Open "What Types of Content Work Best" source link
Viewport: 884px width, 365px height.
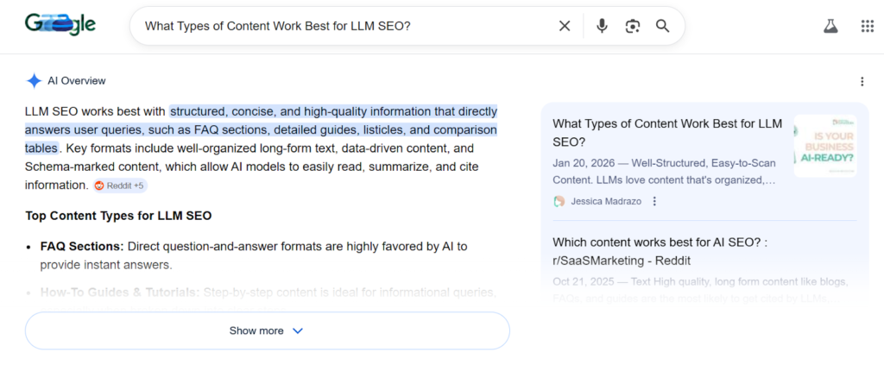pyautogui.click(x=667, y=132)
